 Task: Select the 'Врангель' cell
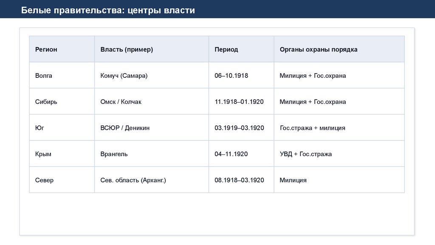114,154
